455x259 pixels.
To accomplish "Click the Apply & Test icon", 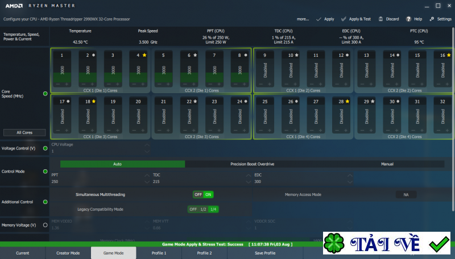I will [344, 19].
